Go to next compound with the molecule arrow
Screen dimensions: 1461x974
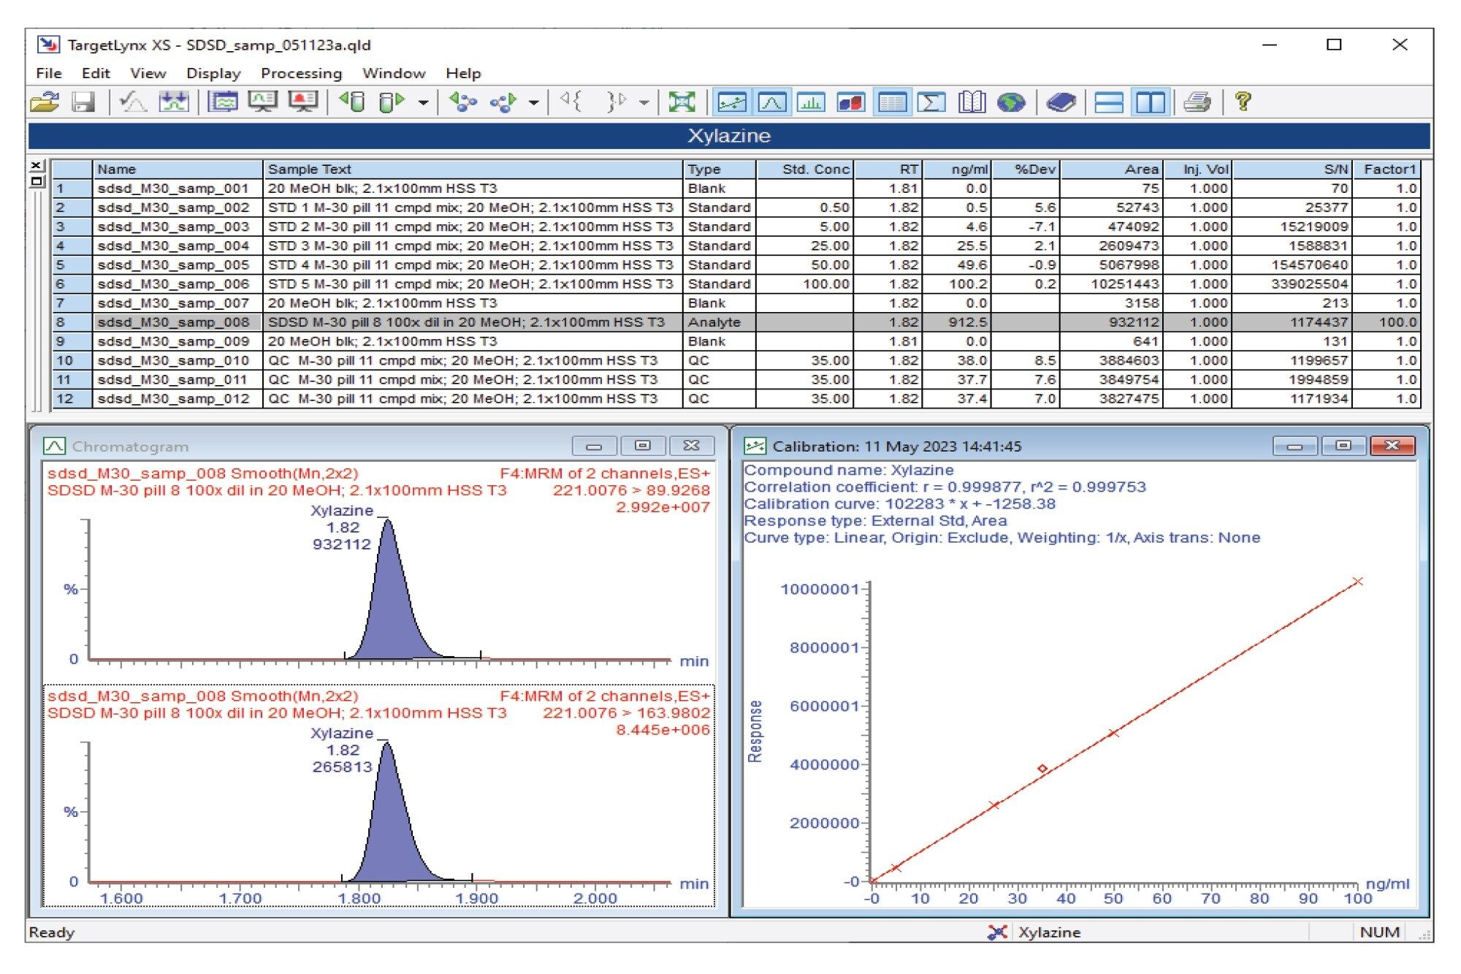point(503,102)
